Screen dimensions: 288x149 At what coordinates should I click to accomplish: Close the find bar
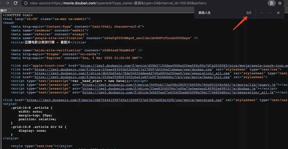tap(278, 13)
